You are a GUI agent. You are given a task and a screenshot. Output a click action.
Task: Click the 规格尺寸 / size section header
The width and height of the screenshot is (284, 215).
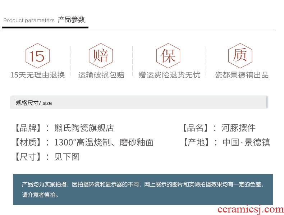tap(34, 103)
